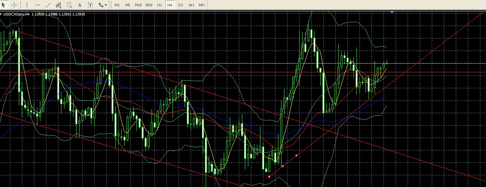Choose the Vertical Line drawing tool
This screenshot has width=486, height=187.
(27, 5)
